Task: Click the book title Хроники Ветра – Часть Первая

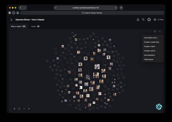Action: click(30, 20)
